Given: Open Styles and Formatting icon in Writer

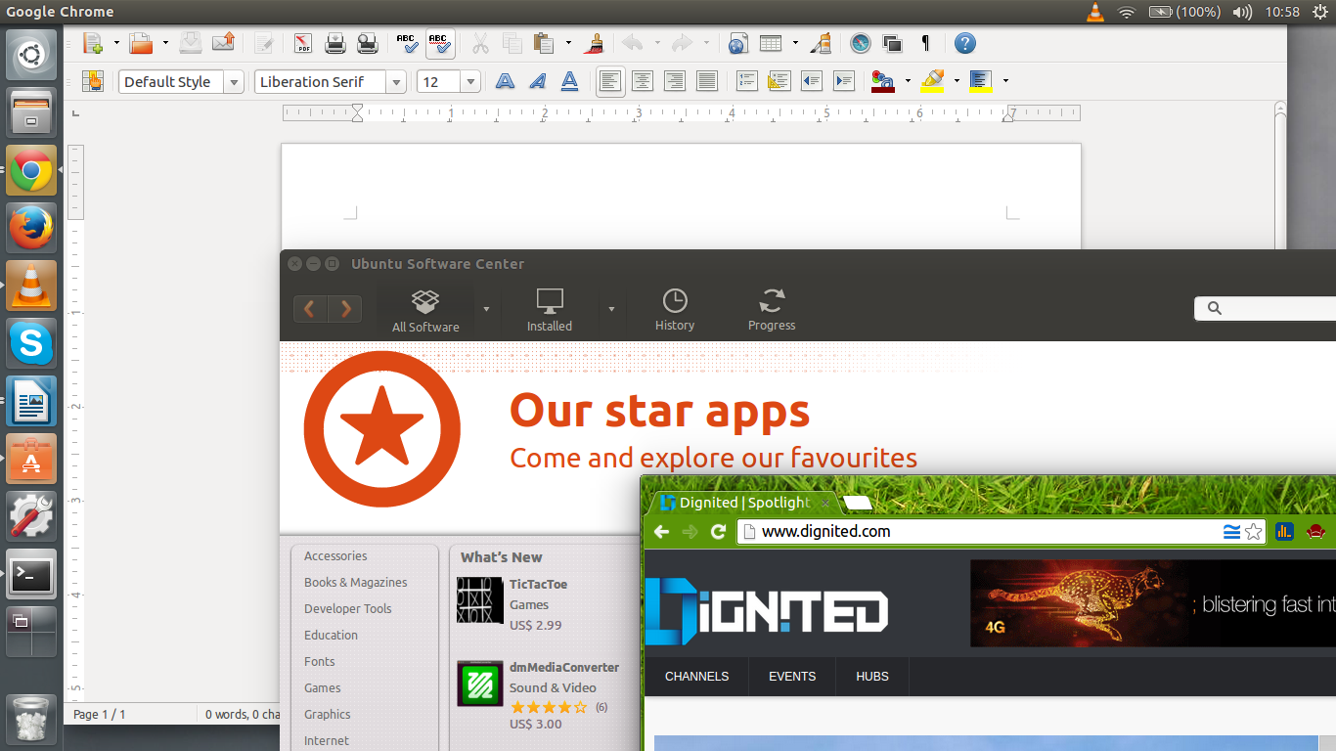Looking at the screenshot, I should click(93, 81).
